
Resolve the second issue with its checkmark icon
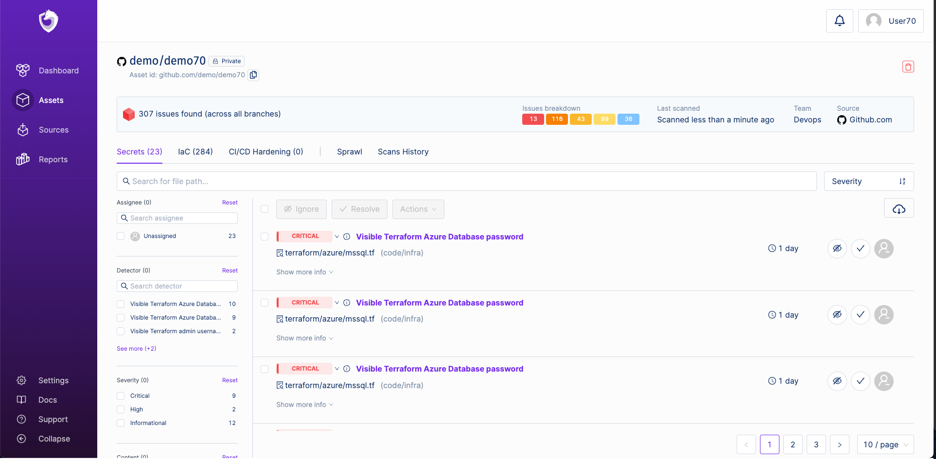click(x=861, y=315)
